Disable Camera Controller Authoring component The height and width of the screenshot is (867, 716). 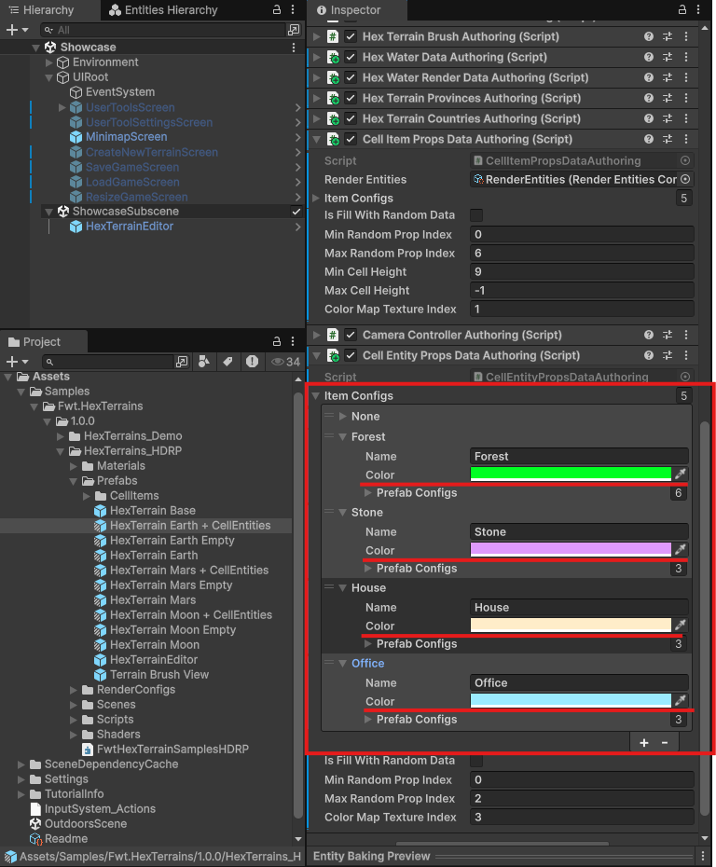pyautogui.click(x=351, y=335)
